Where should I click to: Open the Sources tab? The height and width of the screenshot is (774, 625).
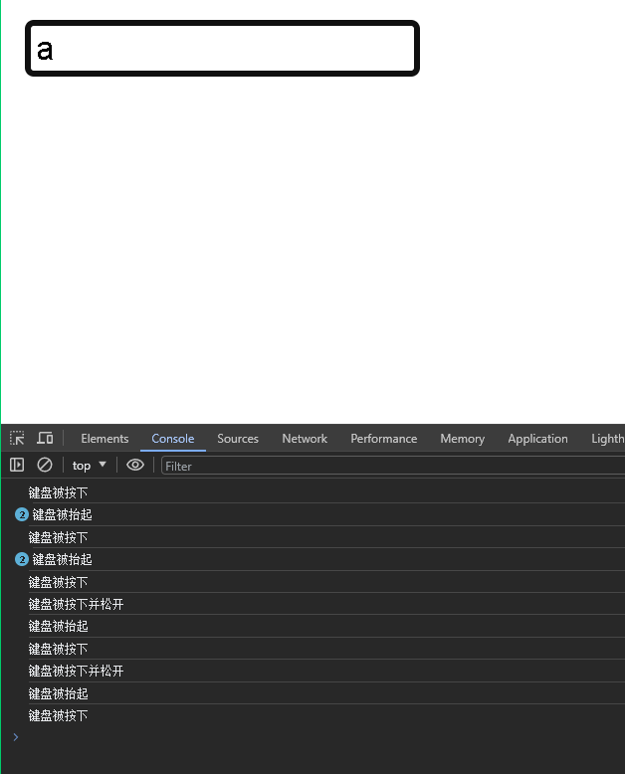coord(238,439)
